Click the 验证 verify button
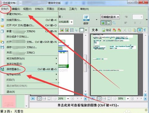Viewport: 149px width, 113px height. (106, 30)
